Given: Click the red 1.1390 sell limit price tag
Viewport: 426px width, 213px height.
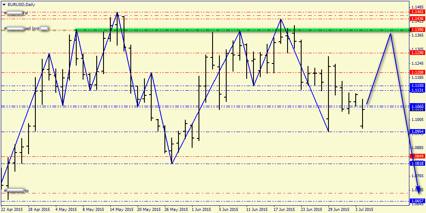Looking at the screenshot, I should click(417, 30).
